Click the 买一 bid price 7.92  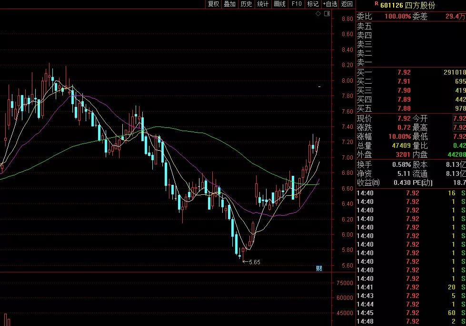[404, 73]
